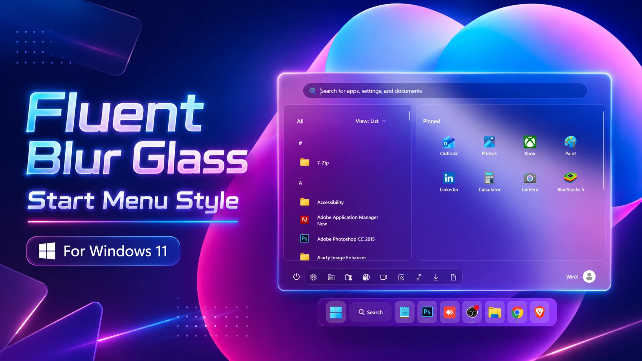Open Photoshop from the taskbar

click(x=427, y=312)
